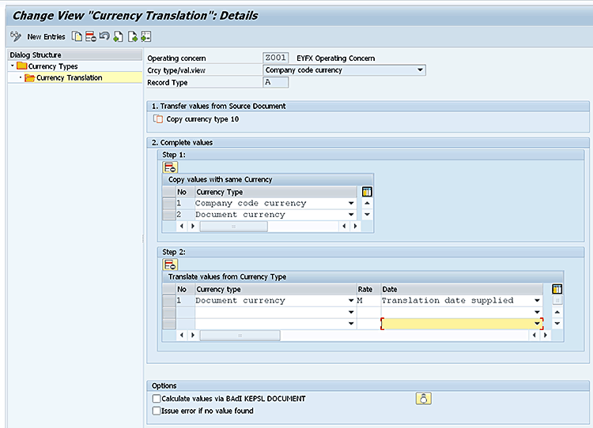The width and height of the screenshot is (593, 428).
Task: Select Currency Translation in Dialog Structure
Action: click(69, 77)
